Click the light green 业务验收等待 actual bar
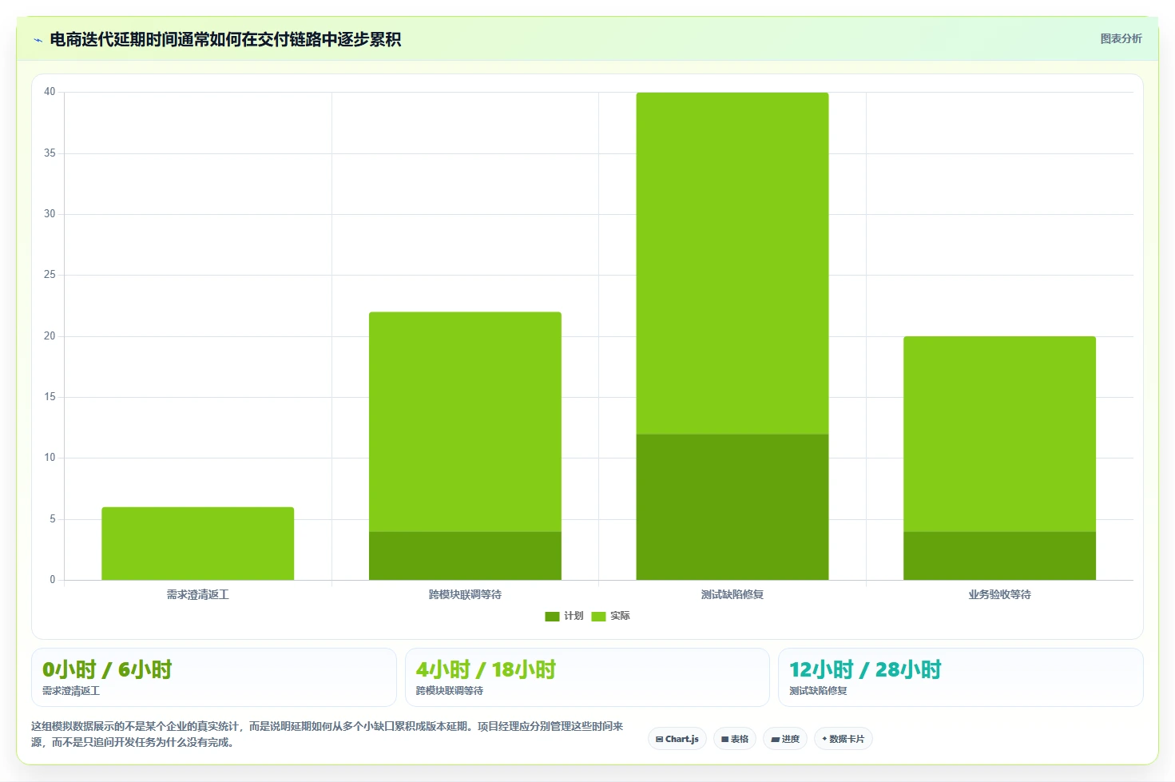 click(999, 434)
